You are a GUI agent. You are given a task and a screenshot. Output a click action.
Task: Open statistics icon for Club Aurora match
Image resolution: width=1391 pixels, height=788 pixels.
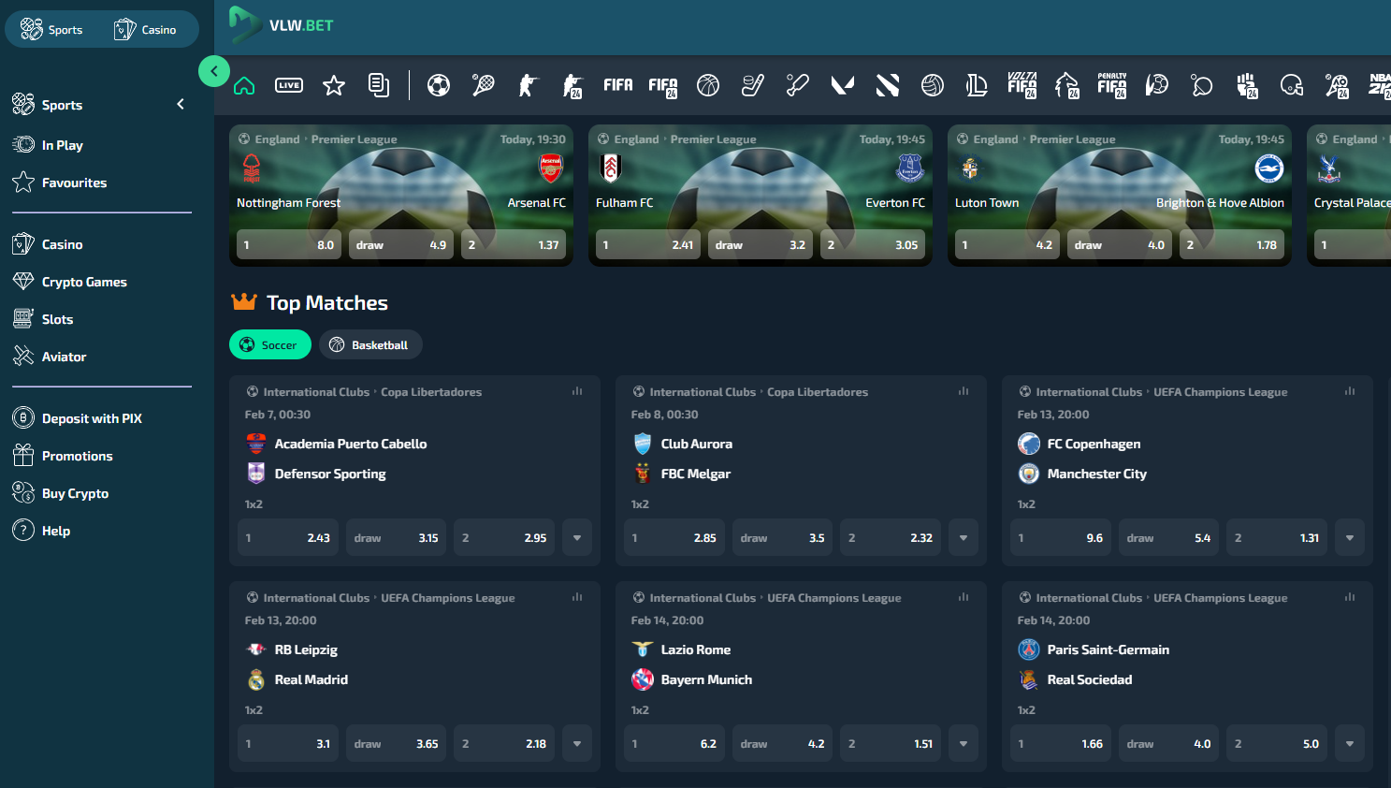964,391
